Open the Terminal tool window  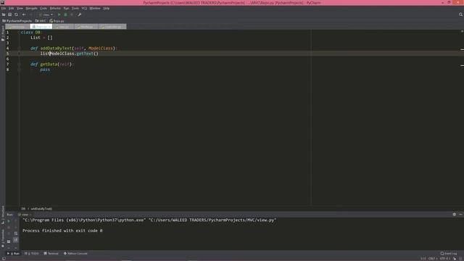(51, 254)
